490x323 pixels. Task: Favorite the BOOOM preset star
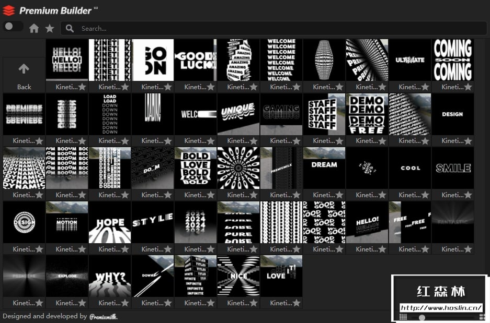[82, 195]
